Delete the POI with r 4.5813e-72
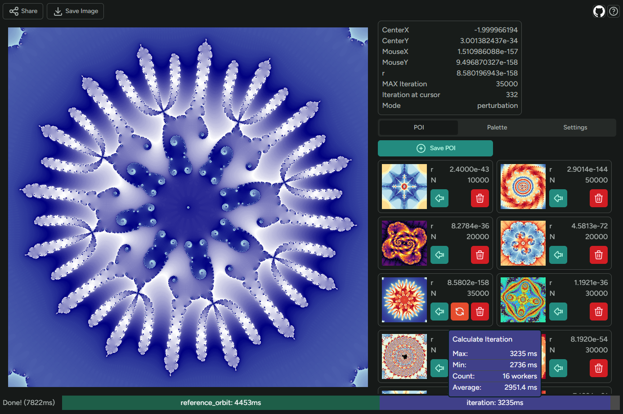The width and height of the screenshot is (623, 414). [599, 255]
